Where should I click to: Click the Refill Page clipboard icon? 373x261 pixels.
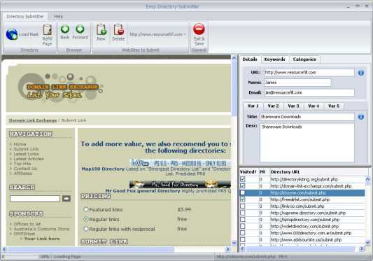(47, 30)
